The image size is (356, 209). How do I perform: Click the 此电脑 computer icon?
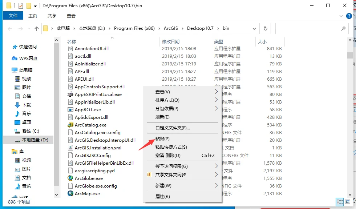(x=15, y=70)
